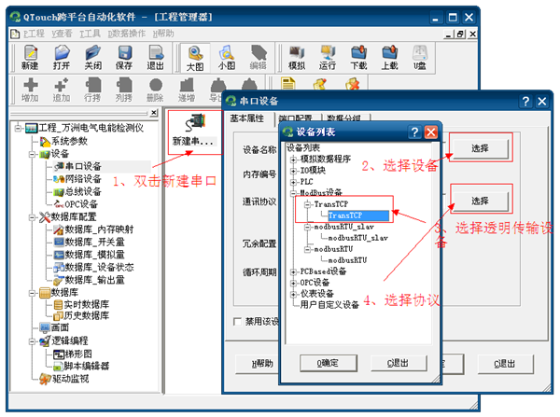Viewport: 560px width, 417px height.
Task: Click 选择 button beside 通讯协议
Action: pyautogui.click(x=480, y=201)
